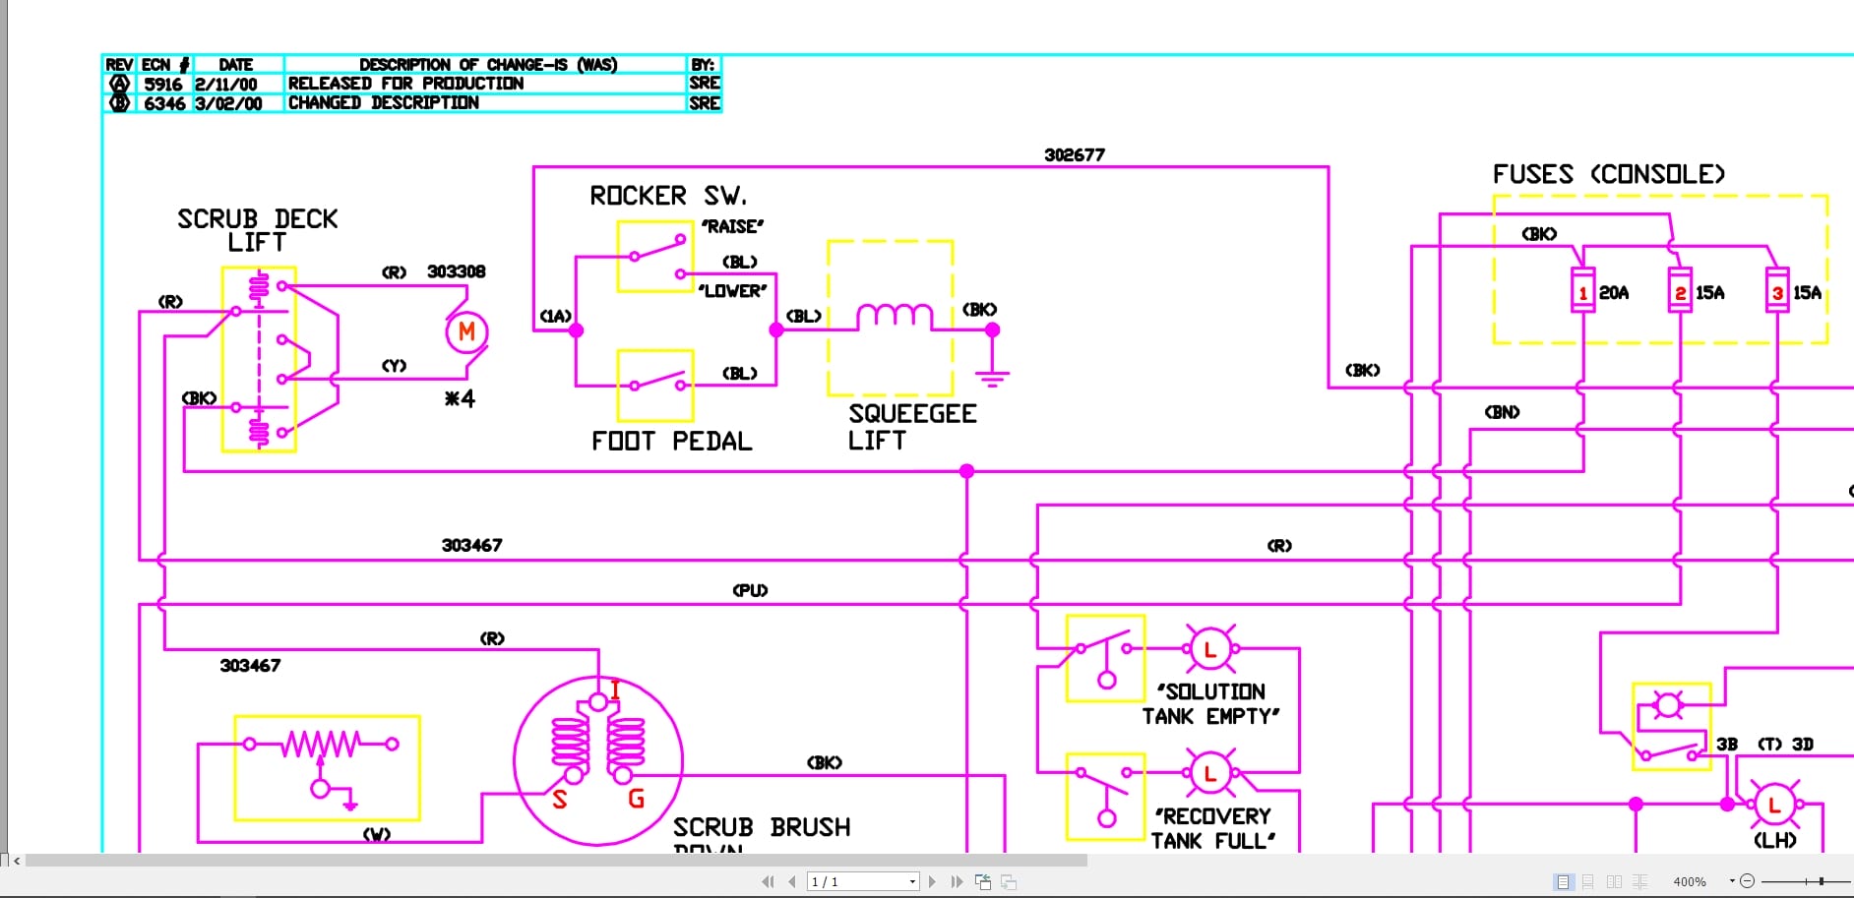Open the 400% zoom level dropdown

[x=1732, y=881]
